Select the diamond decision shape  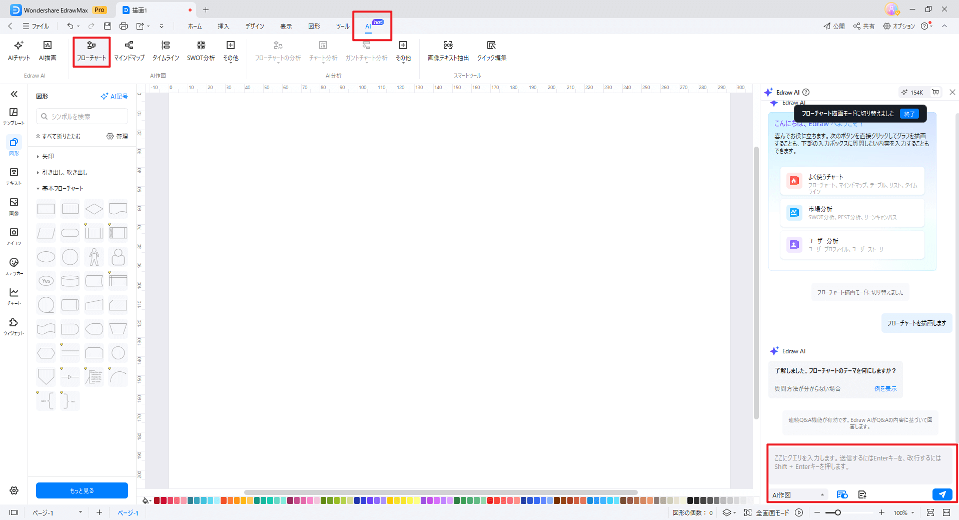[94, 209]
